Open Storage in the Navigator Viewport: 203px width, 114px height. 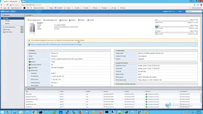click(8, 29)
